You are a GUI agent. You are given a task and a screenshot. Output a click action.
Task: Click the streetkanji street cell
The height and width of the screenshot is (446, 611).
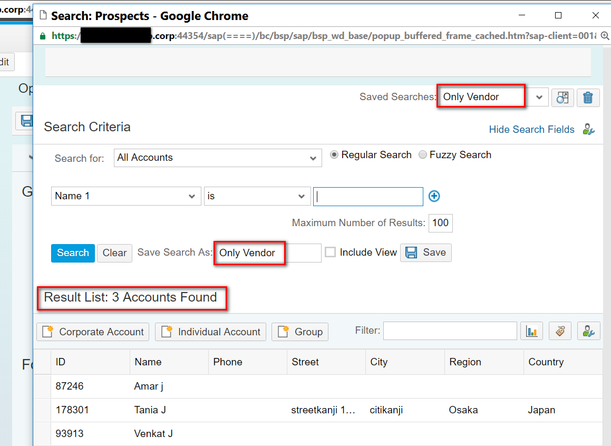pos(324,410)
